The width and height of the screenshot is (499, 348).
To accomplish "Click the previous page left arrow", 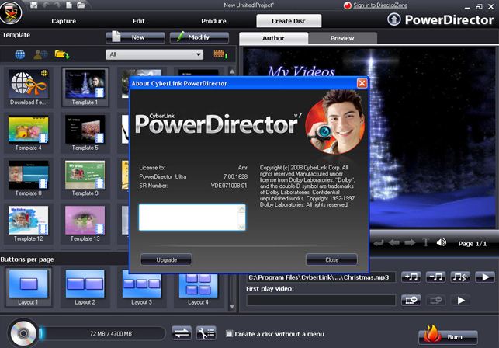I will [x=394, y=243].
